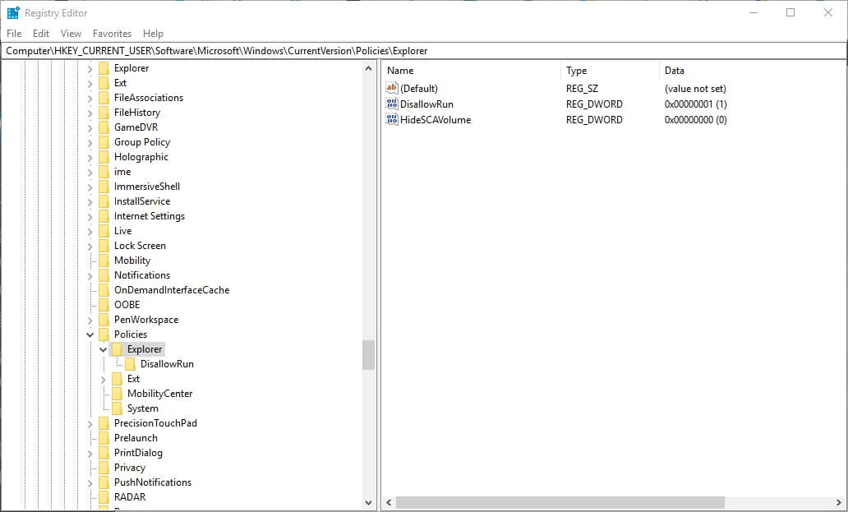Click the Lock Screen folder icon
This screenshot has height=512, width=848.
coord(104,246)
